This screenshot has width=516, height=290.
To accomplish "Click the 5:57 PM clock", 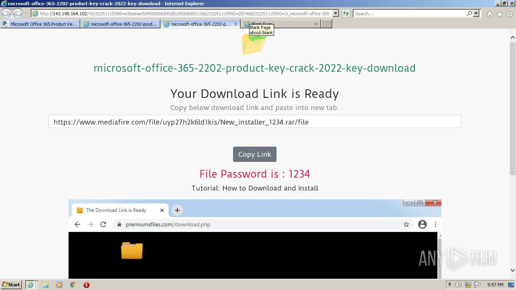I will tap(495, 285).
